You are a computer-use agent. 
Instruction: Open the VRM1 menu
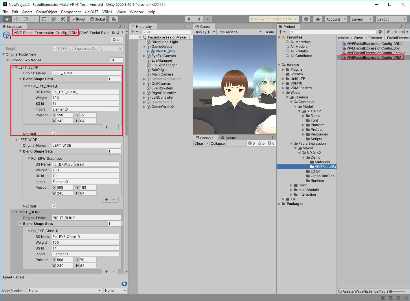[107, 12]
